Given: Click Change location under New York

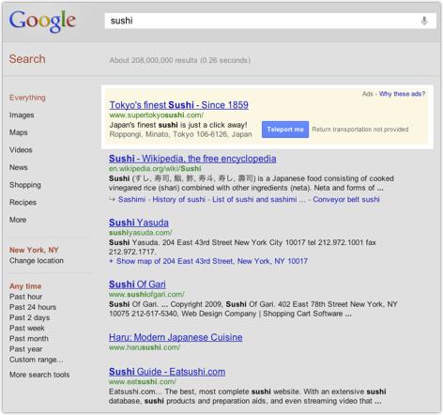Looking at the screenshot, I should point(37,260).
